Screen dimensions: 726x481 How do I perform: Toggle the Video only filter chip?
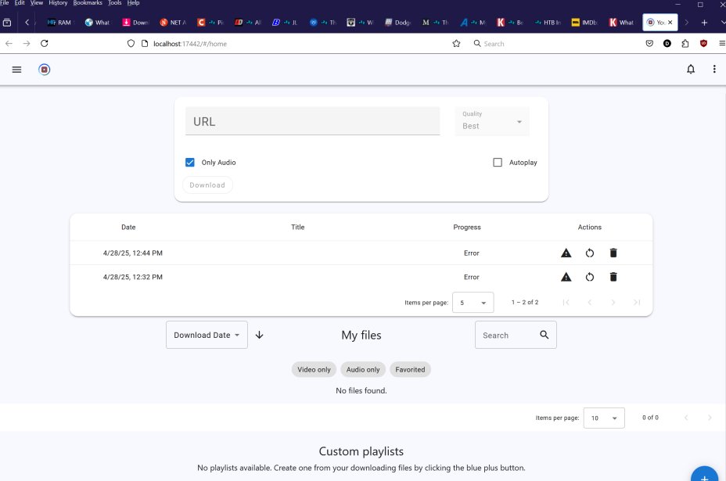[x=314, y=369]
